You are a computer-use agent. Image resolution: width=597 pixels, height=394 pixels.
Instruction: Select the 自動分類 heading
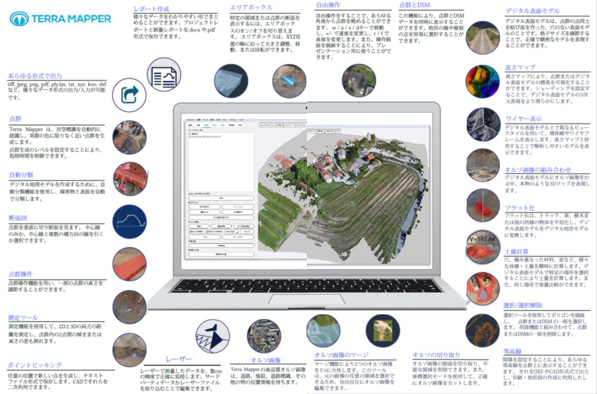pyautogui.click(x=21, y=175)
